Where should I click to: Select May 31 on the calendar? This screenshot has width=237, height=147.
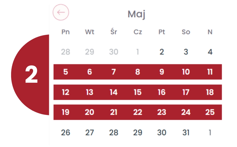[x=186, y=133]
